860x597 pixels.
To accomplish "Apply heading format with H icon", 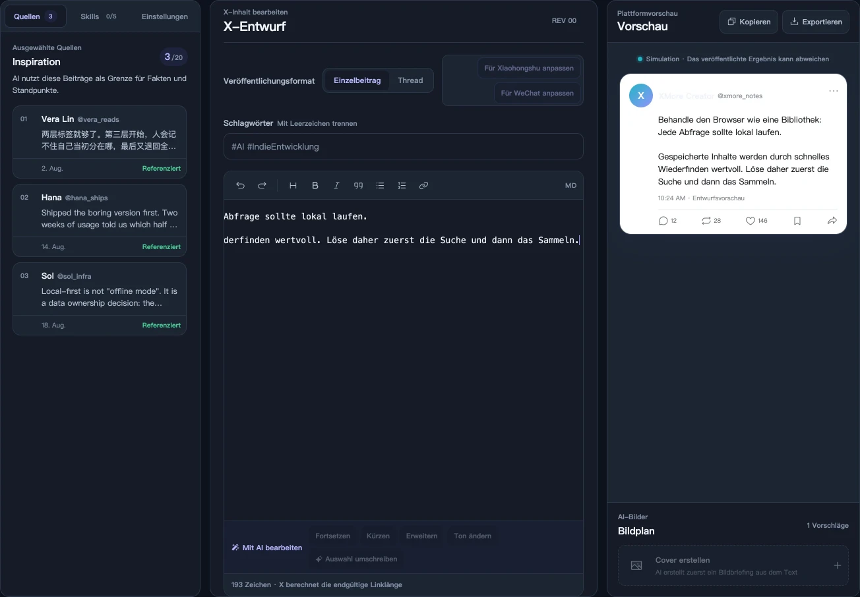I will tap(293, 186).
